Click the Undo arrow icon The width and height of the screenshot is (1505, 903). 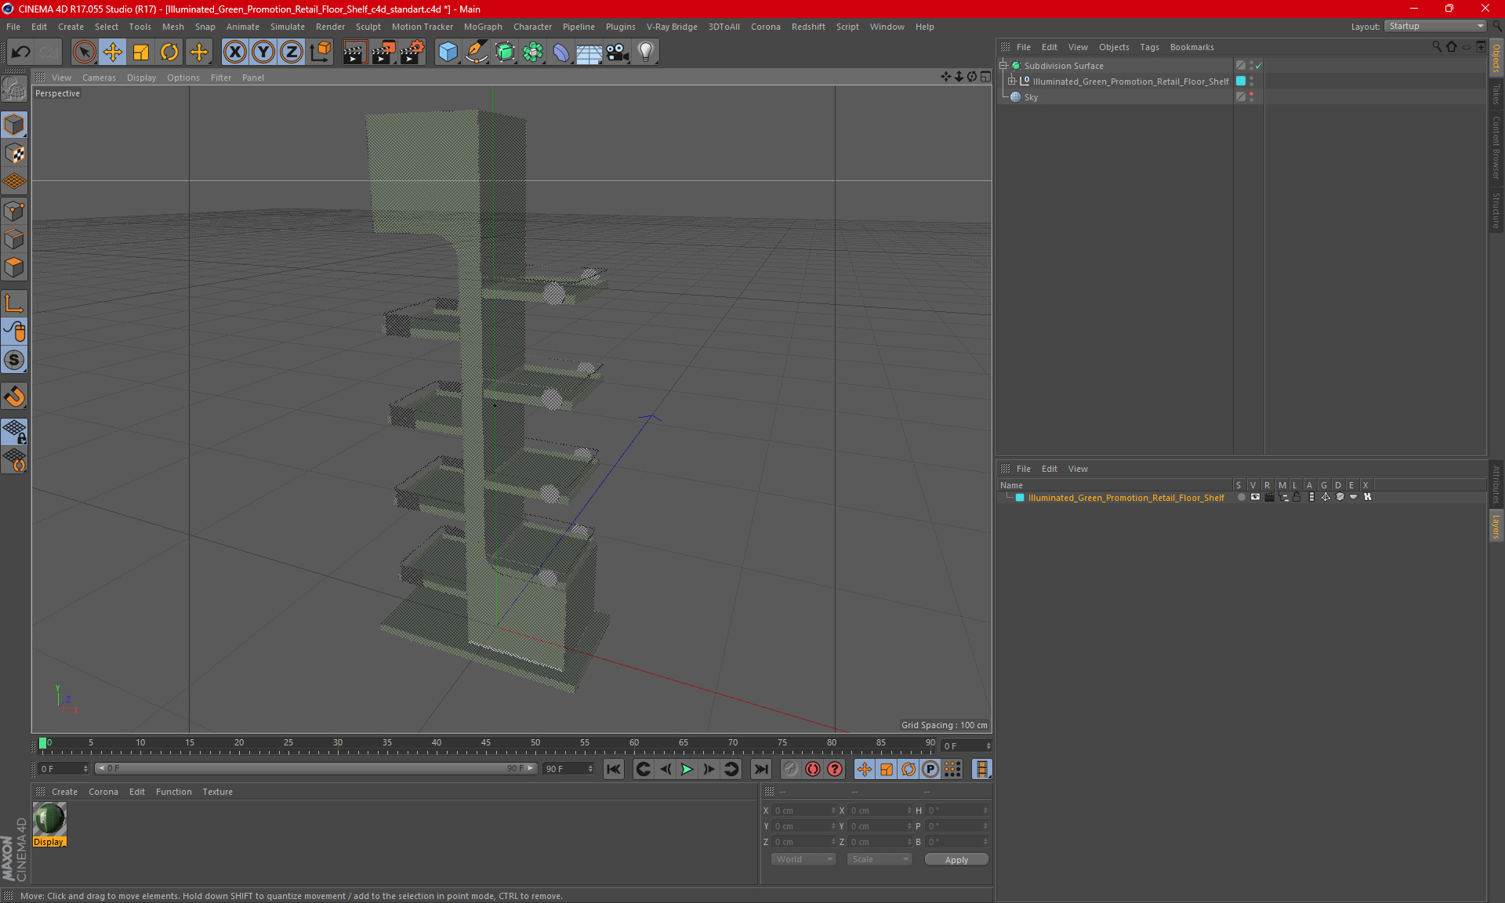tap(21, 52)
